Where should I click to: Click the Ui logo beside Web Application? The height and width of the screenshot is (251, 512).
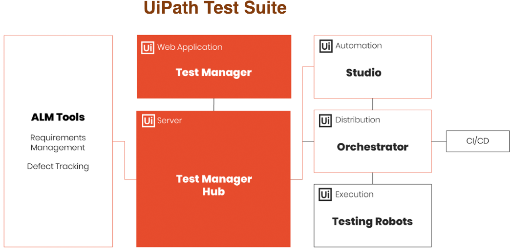point(148,48)
